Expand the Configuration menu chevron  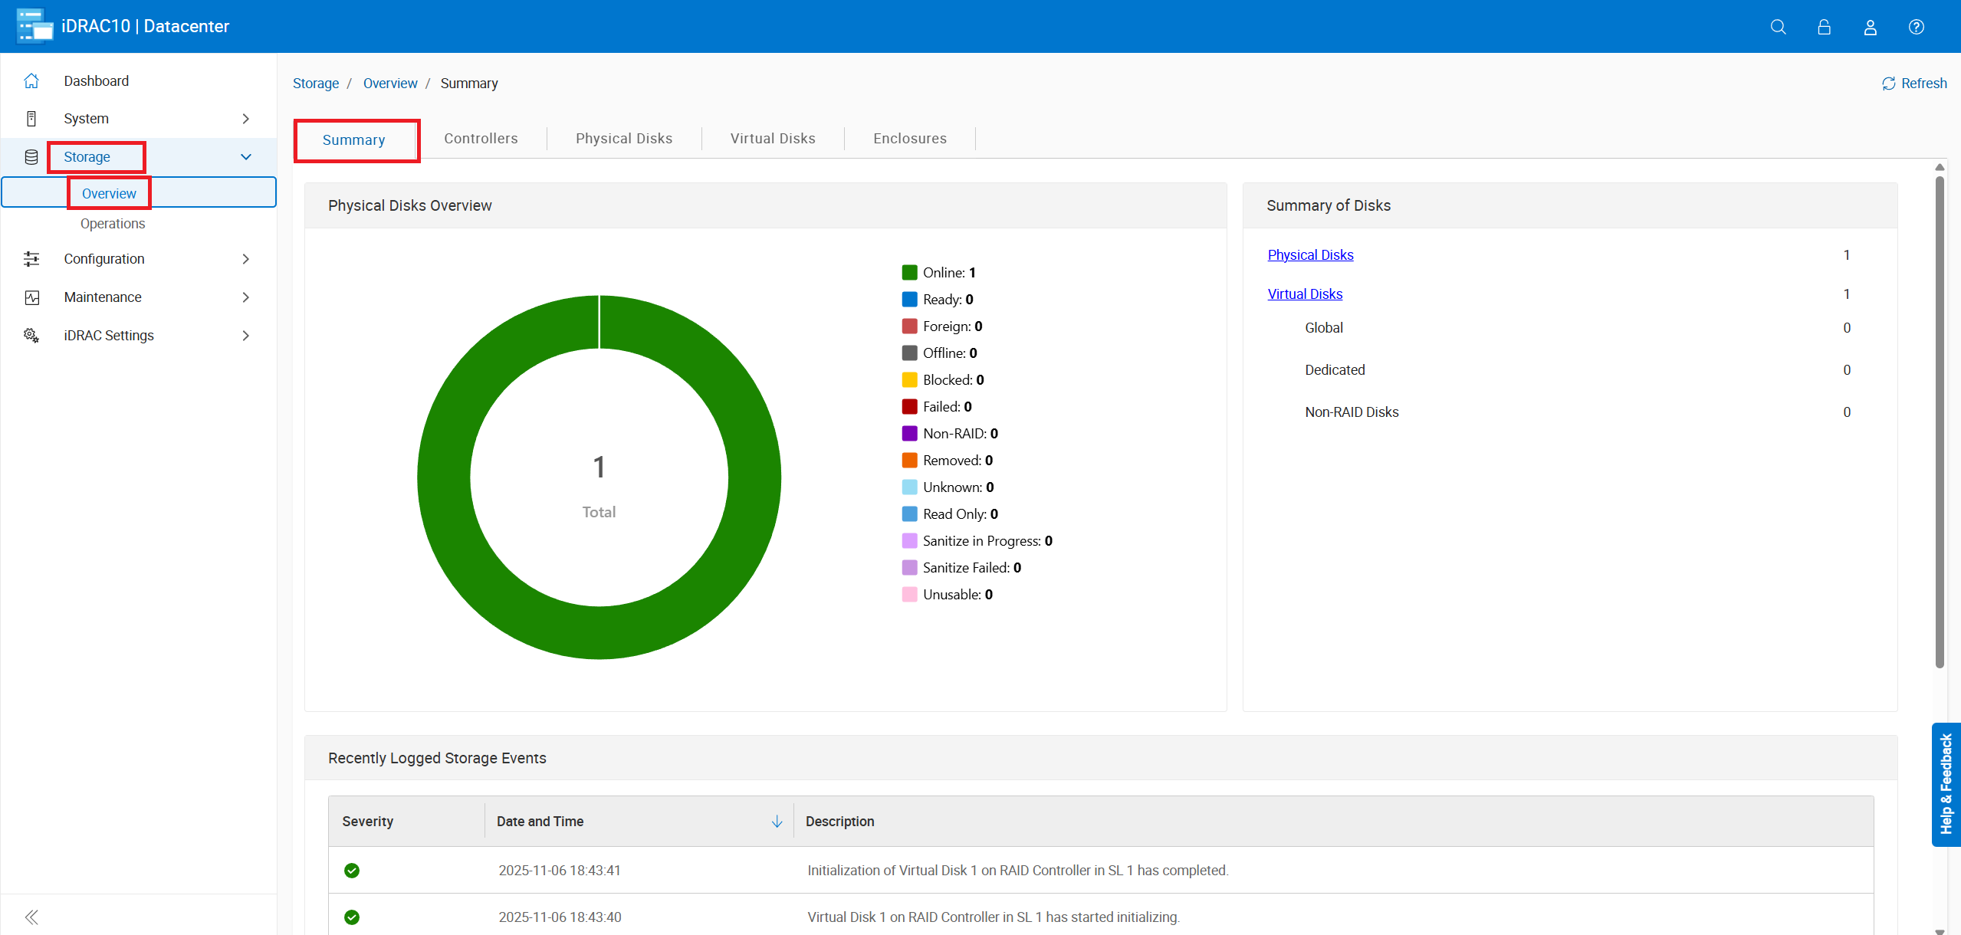(x=245, y=259)
